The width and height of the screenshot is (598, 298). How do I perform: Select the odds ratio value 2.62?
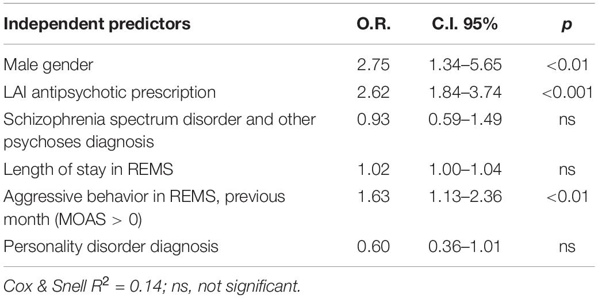[x=373, y=93]
